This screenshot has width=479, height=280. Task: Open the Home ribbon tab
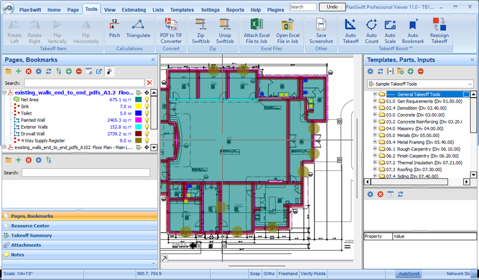click(x=54, y=10)
